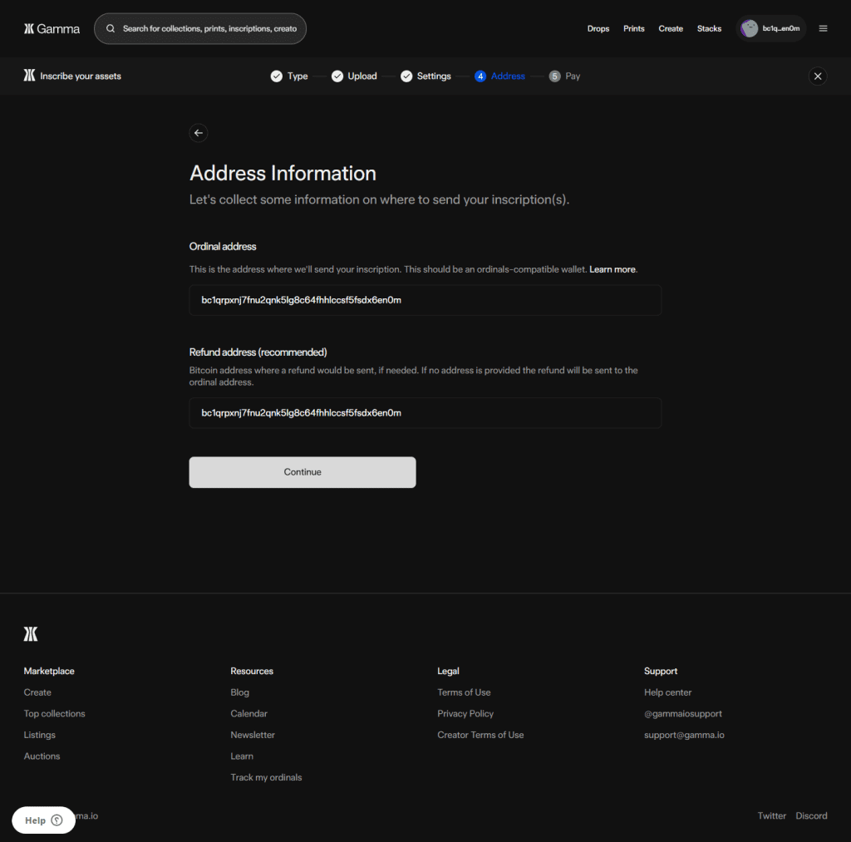This screenshot has width=851, height=842.
Task: Focus the Refund address input field
Action: pyautogui.click(x=425, y=413)
